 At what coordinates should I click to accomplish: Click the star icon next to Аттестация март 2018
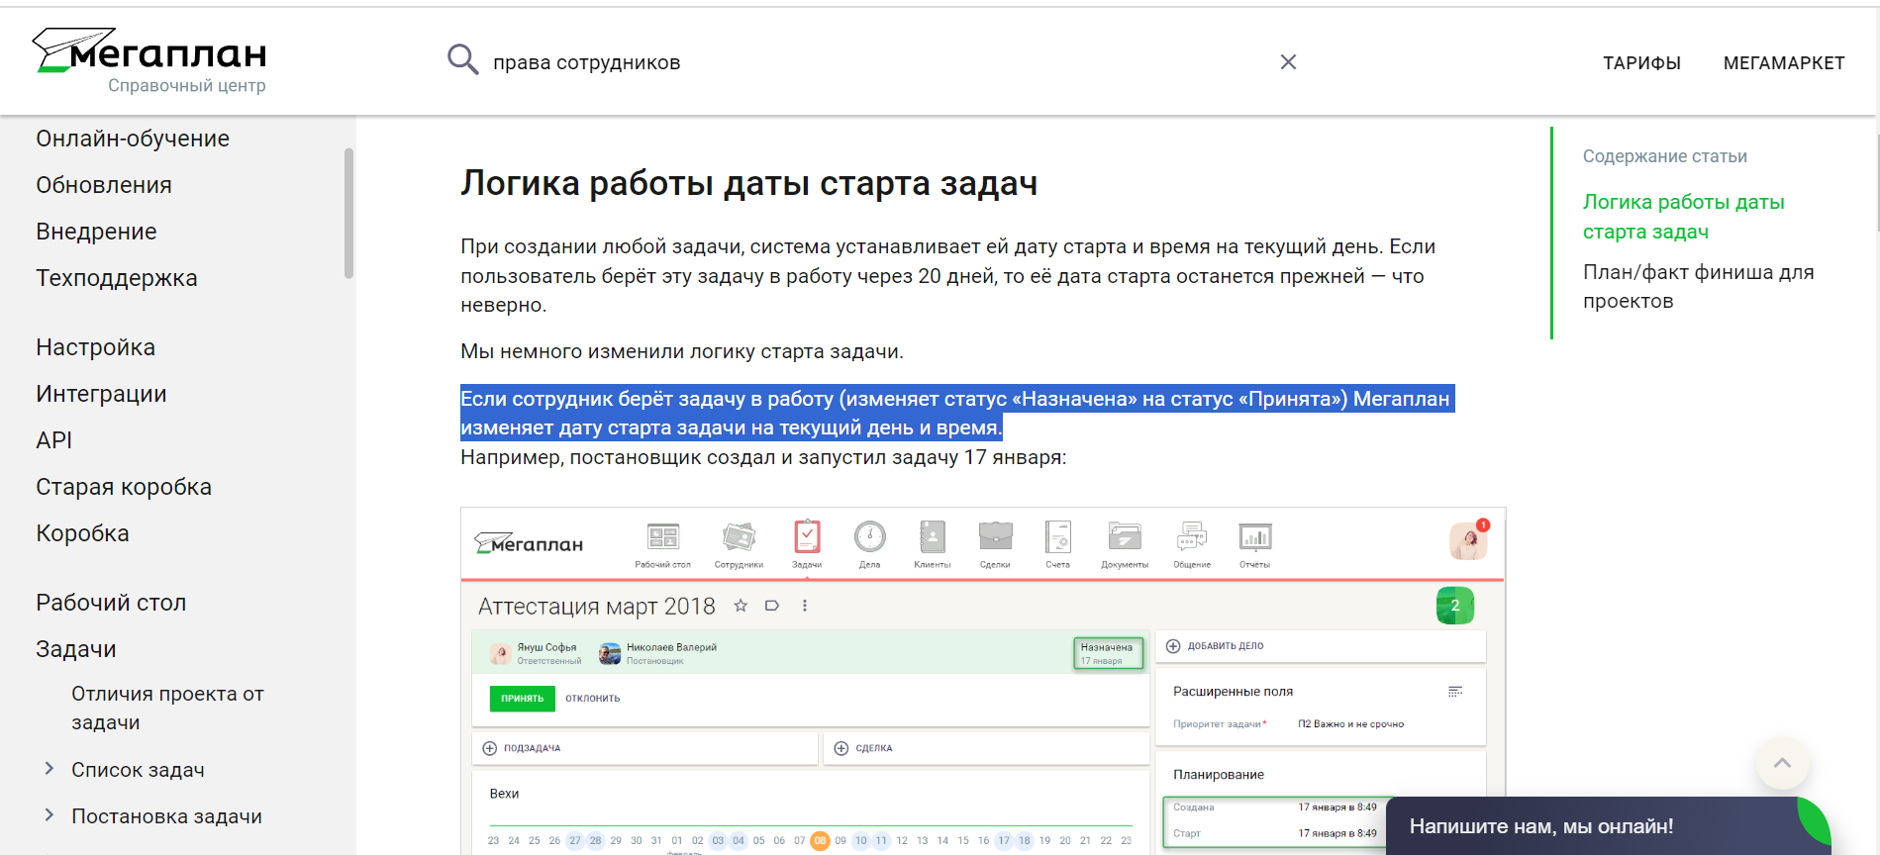741,606
